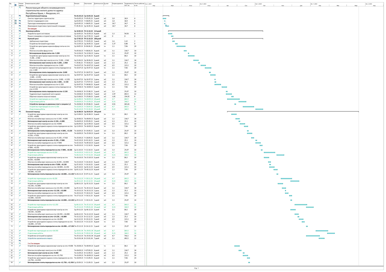
Task: Select the Нулевой цикл summary task
Action: point(33,38)
